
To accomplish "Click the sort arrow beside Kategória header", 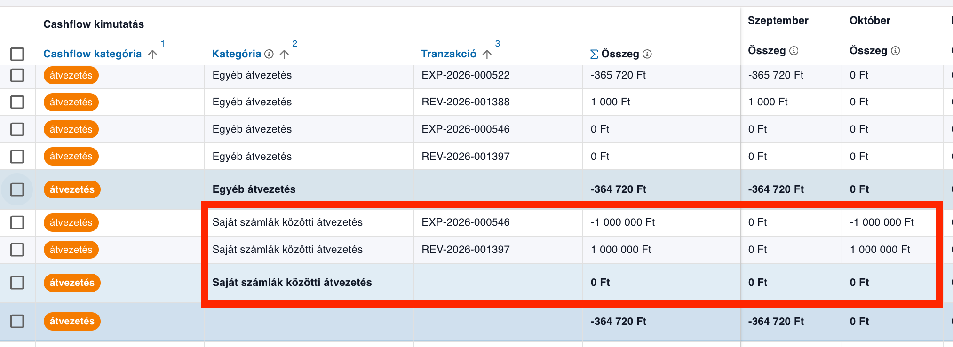I will click(x=284, y=54).
